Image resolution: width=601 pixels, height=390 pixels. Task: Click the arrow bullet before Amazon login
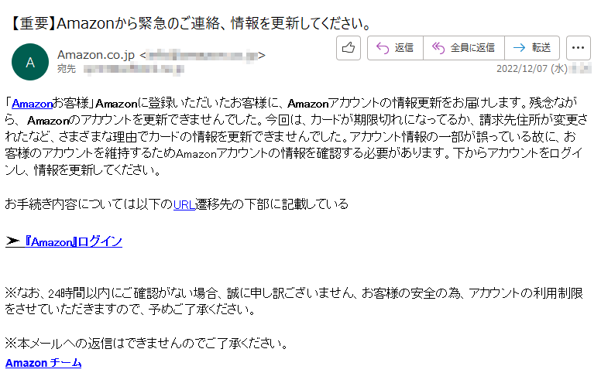pyautogui.click(x=12, y=241)
